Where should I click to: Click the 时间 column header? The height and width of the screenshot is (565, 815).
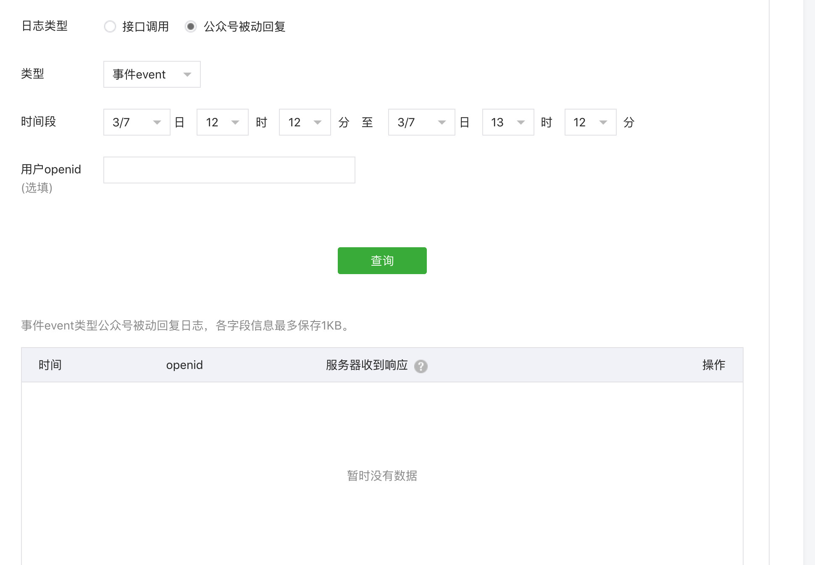[50, 365]
